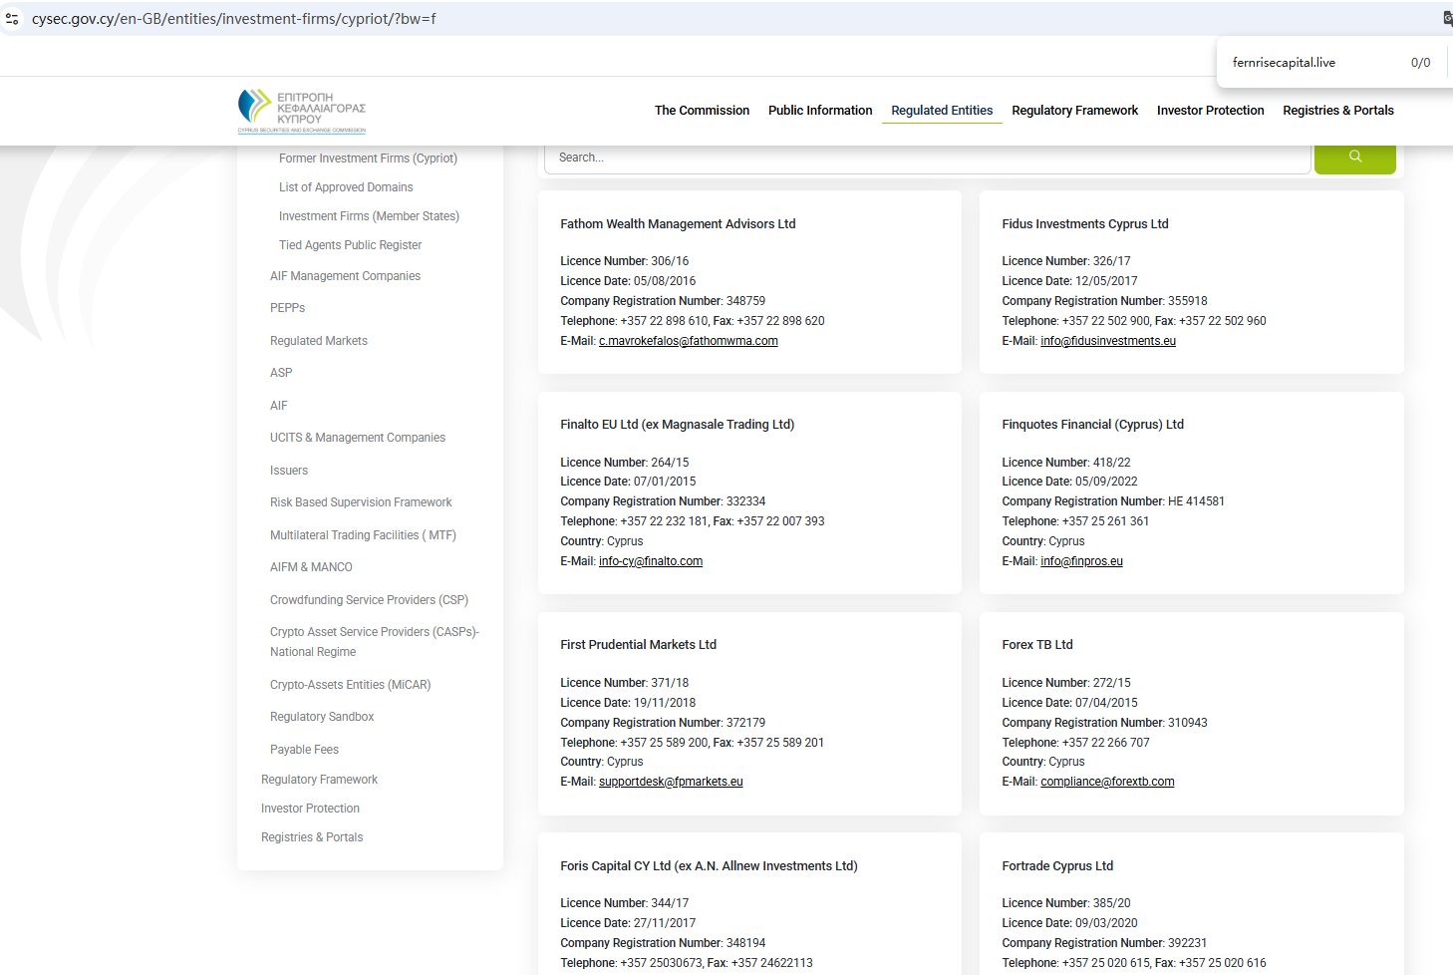Go to Tied Agents Public Register
This screenshot has height=975, width=1453.
(350, 245)
